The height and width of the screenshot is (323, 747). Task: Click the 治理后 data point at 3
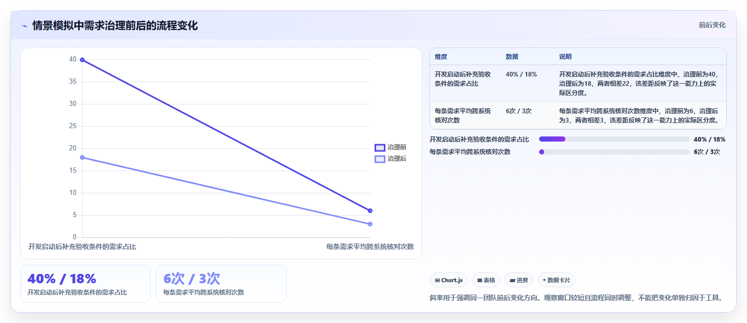click(370, 224)
